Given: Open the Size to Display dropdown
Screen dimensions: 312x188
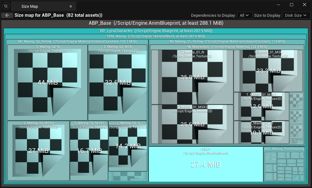Looking at the screenshot, I should [x=296, y=15].
